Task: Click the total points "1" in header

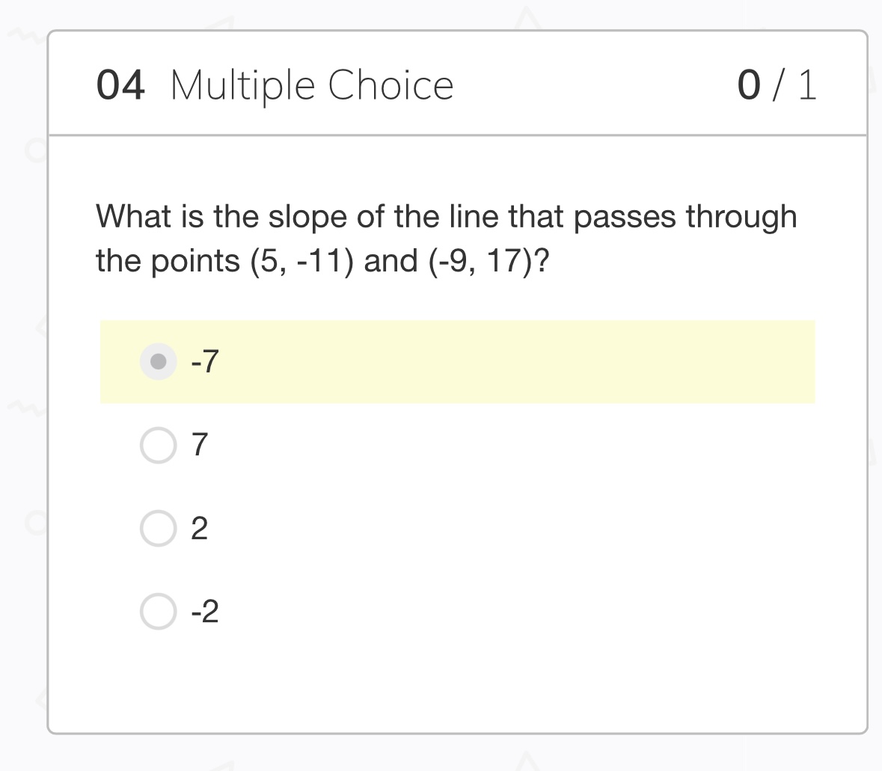Action: tap(806, 85)
